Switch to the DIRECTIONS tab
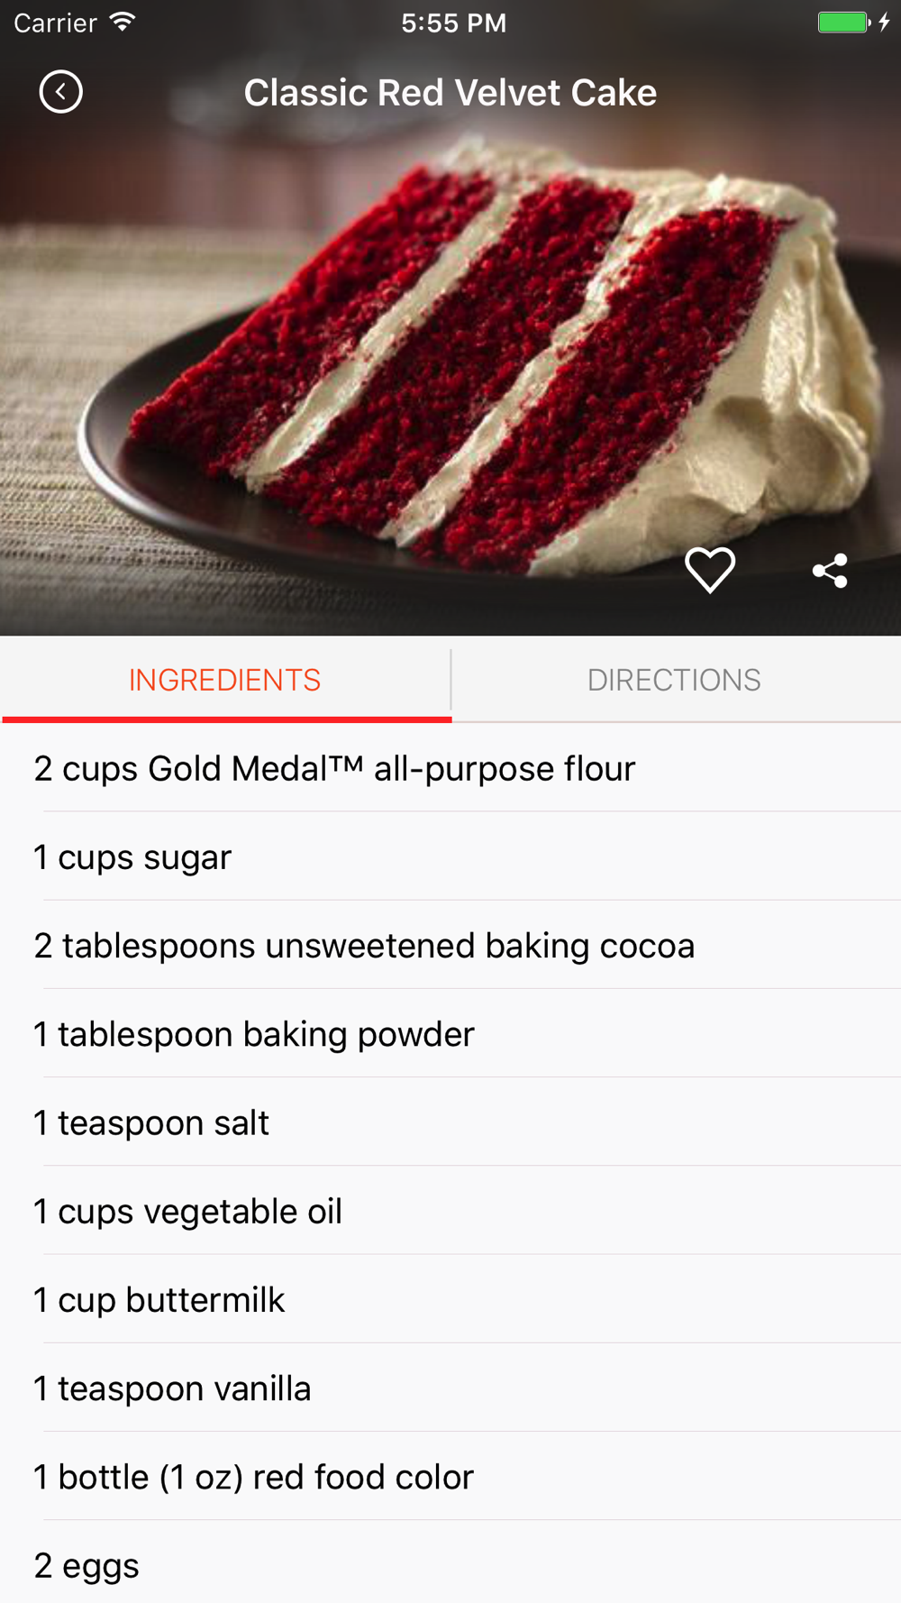Screen dimensions: 901x1603 point(675,680)
